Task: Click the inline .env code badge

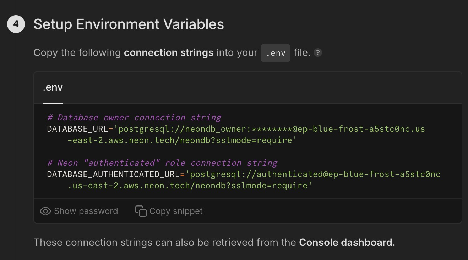Action: (x=275, y=53)
